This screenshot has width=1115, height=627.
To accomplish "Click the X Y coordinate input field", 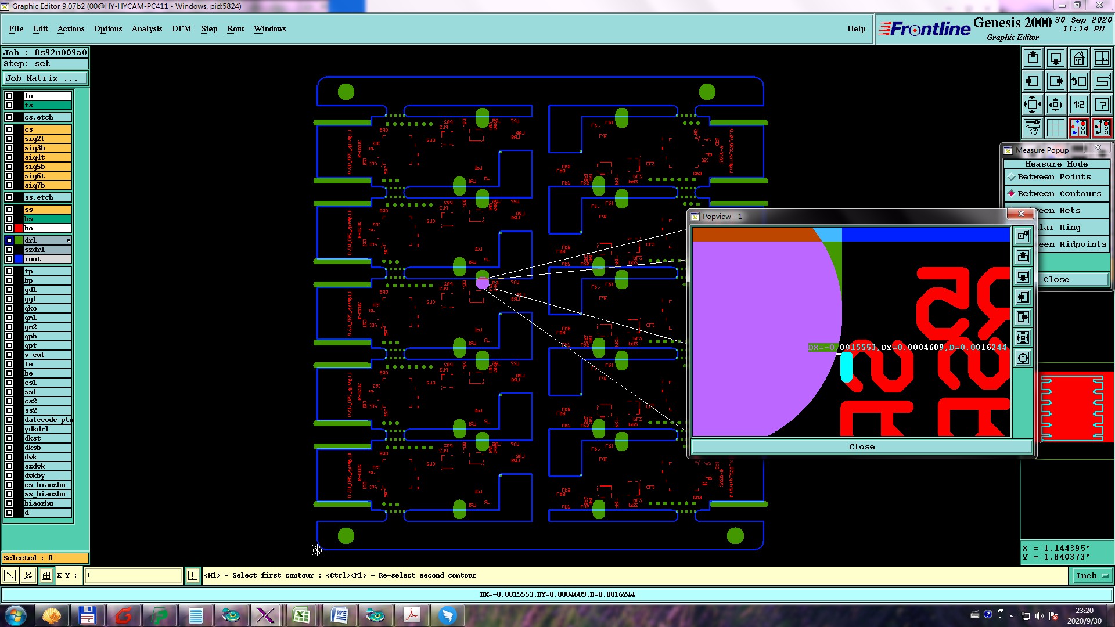I will [134, 576].
